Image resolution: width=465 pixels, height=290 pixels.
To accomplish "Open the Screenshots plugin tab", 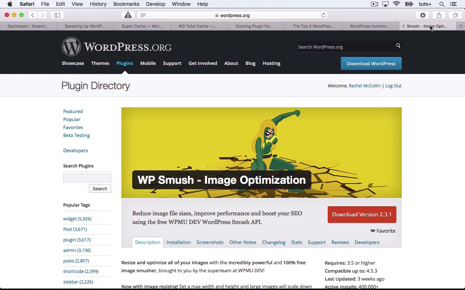I will tap(210, 242).
